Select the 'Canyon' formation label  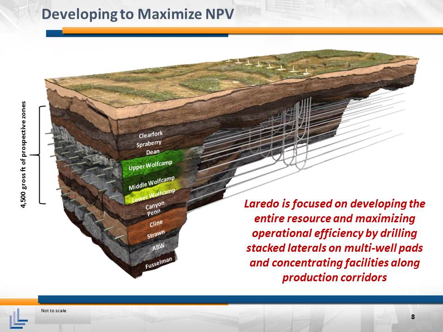tap(155, 205)
